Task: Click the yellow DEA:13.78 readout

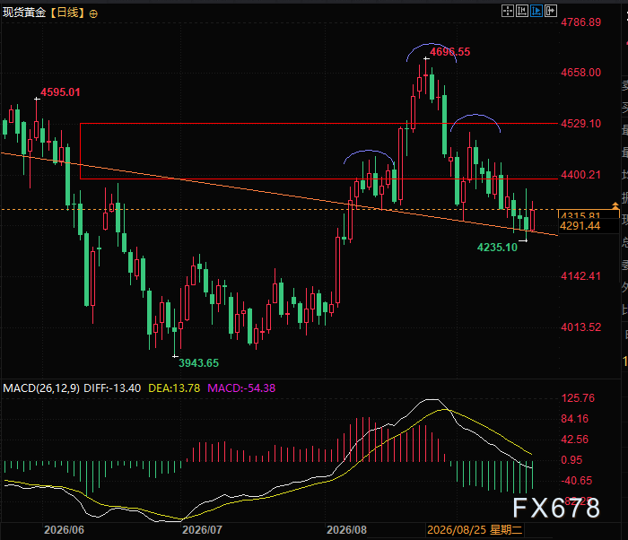Action: tap(174, 388)
